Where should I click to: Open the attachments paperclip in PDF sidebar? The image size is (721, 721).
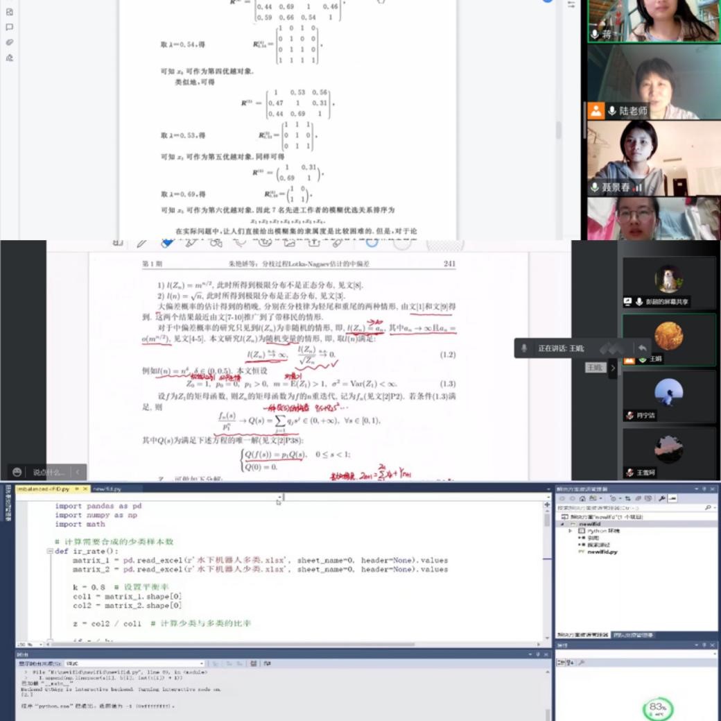[x=9, y=42]
